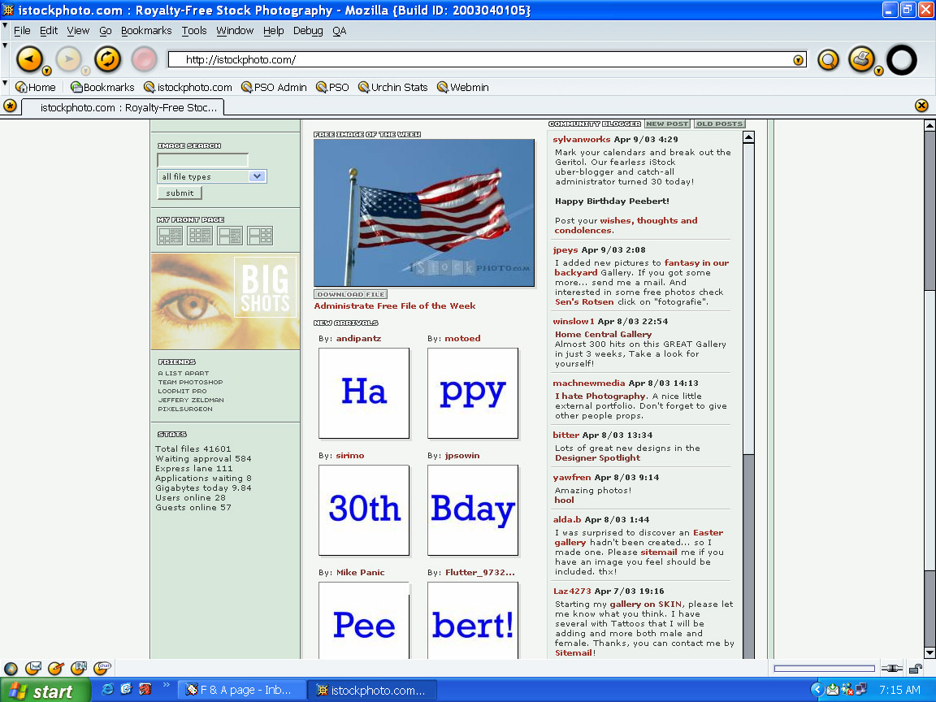Choose the third My Front Page layout icon
Screen dimensions: 936x702
230,236
